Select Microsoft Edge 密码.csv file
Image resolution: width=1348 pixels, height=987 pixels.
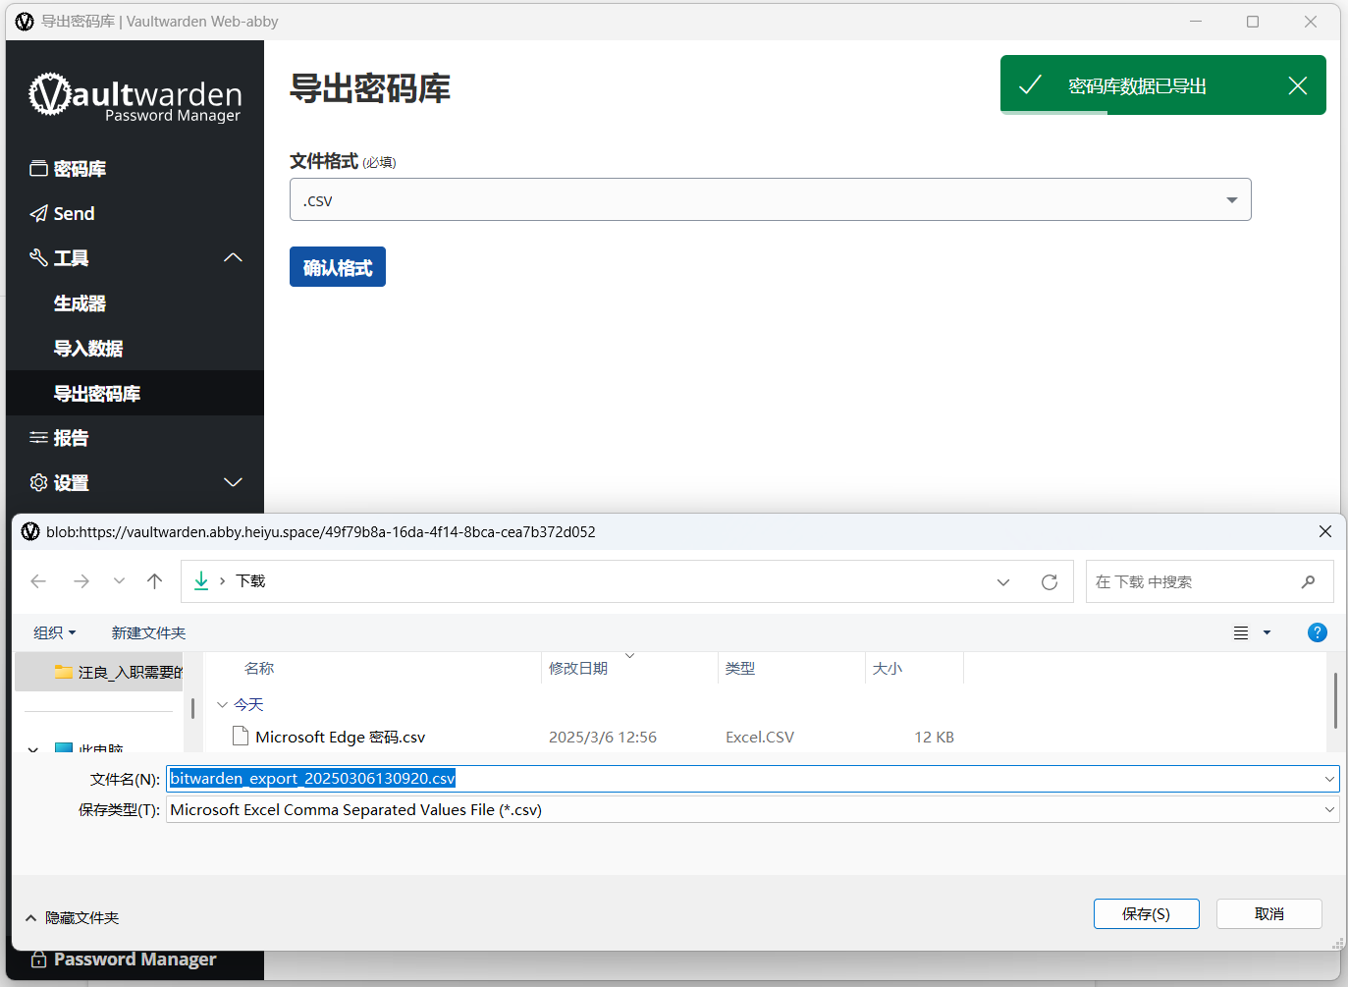click(x=340, y=738)
